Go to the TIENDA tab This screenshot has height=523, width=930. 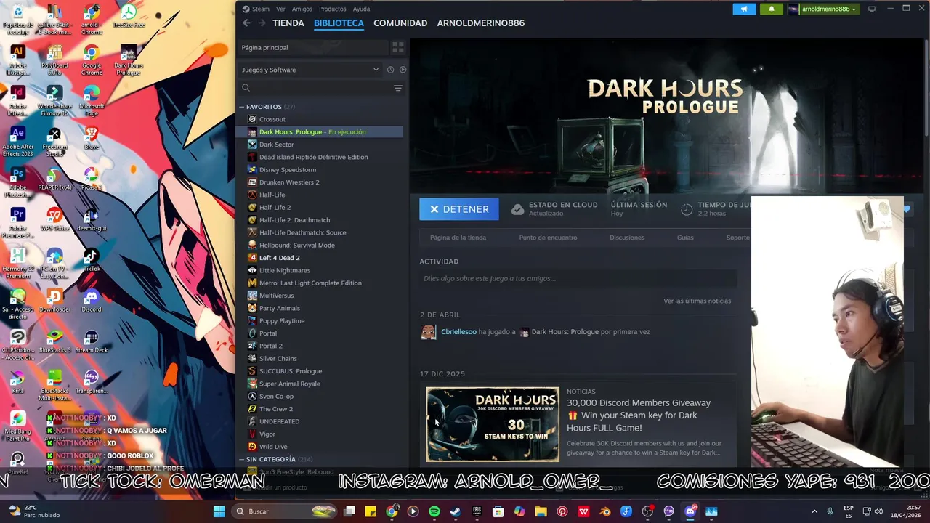click(x=288, y=23)
